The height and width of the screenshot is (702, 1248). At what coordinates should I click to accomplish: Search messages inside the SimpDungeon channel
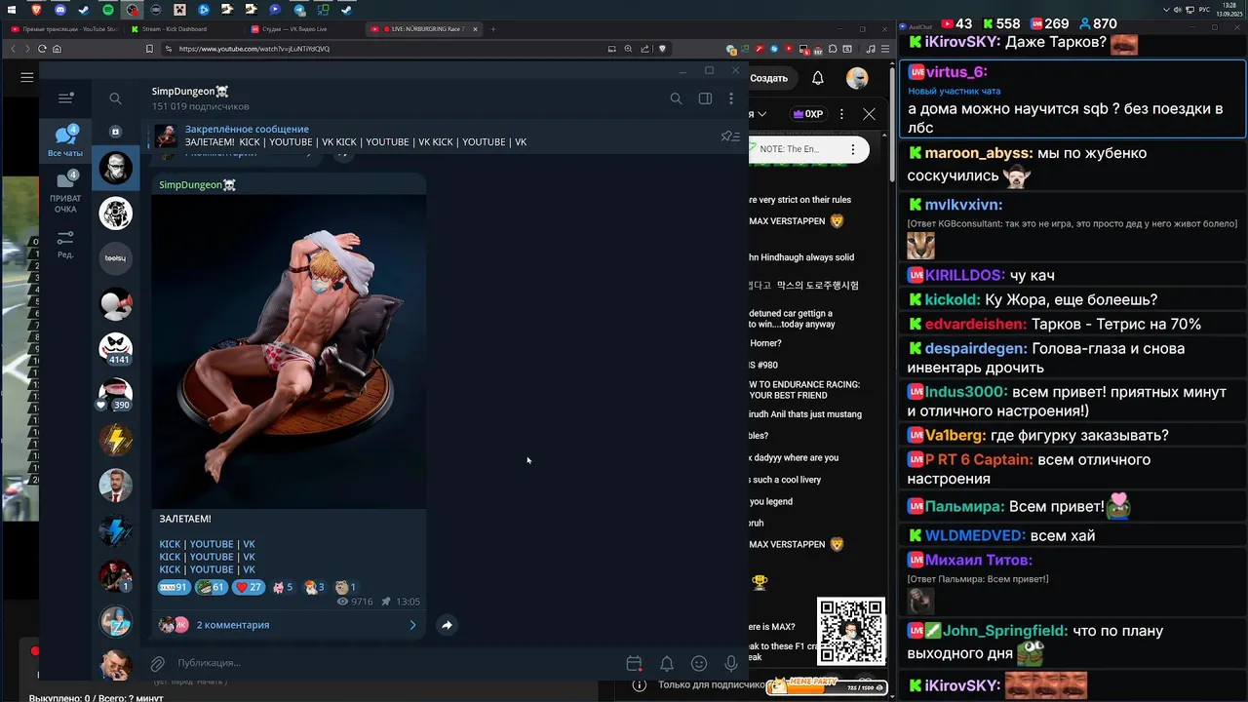click(x=676, y=98)
